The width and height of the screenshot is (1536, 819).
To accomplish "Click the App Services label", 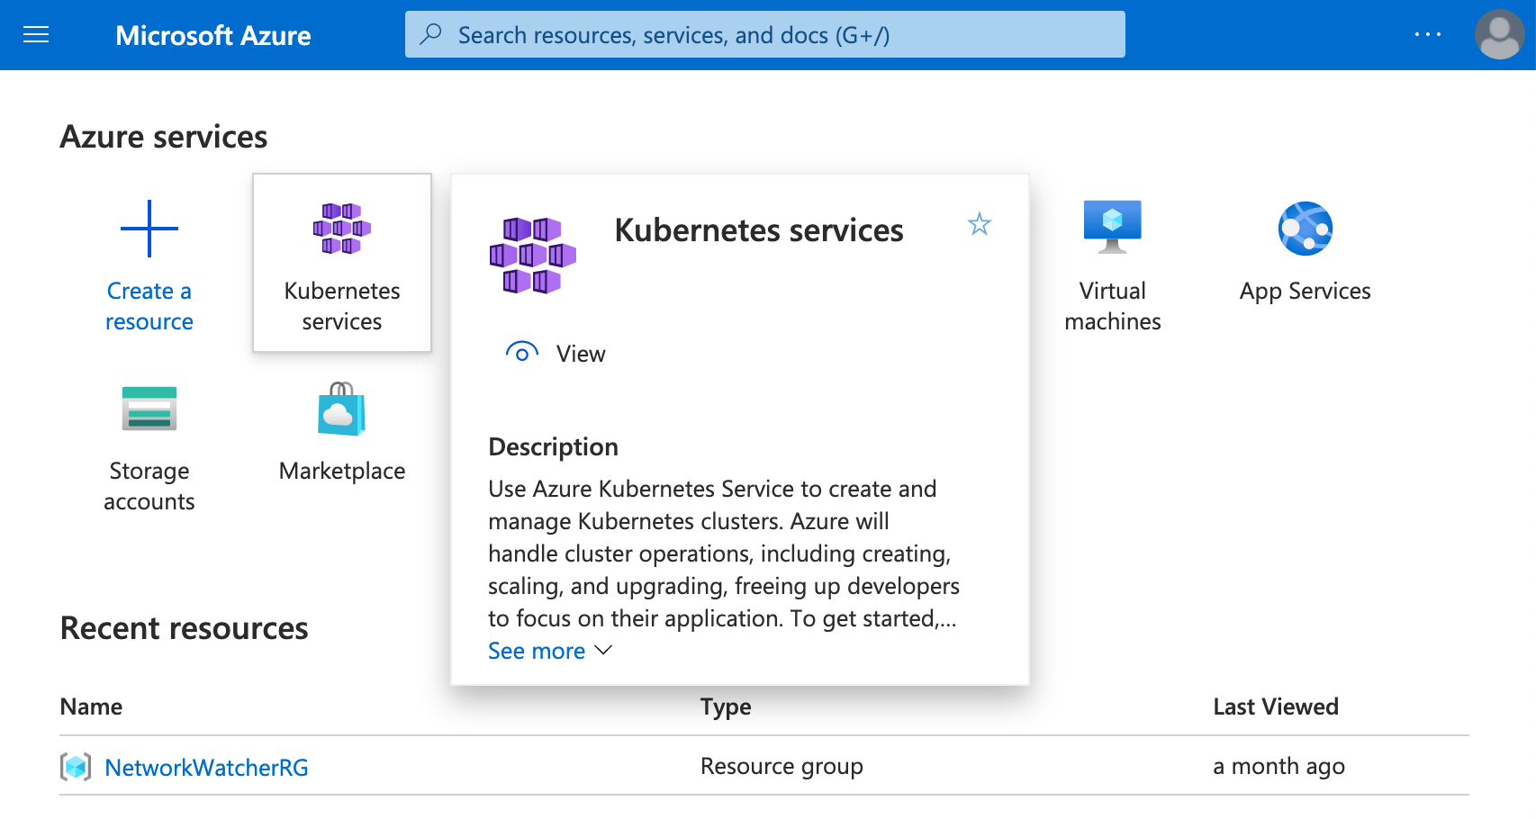I will (x=1306, y=291).
